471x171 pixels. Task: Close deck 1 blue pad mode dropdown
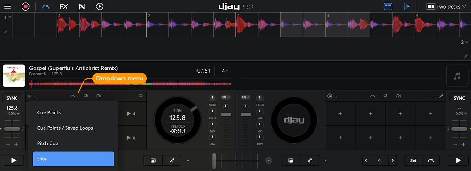74,96
